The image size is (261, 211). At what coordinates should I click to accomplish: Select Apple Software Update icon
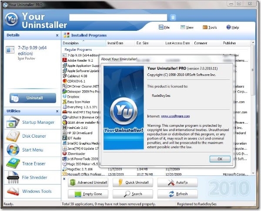tap(64, 71)
